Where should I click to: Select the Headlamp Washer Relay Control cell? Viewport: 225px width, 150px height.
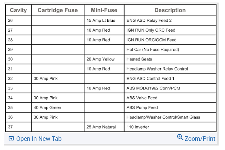157,69
